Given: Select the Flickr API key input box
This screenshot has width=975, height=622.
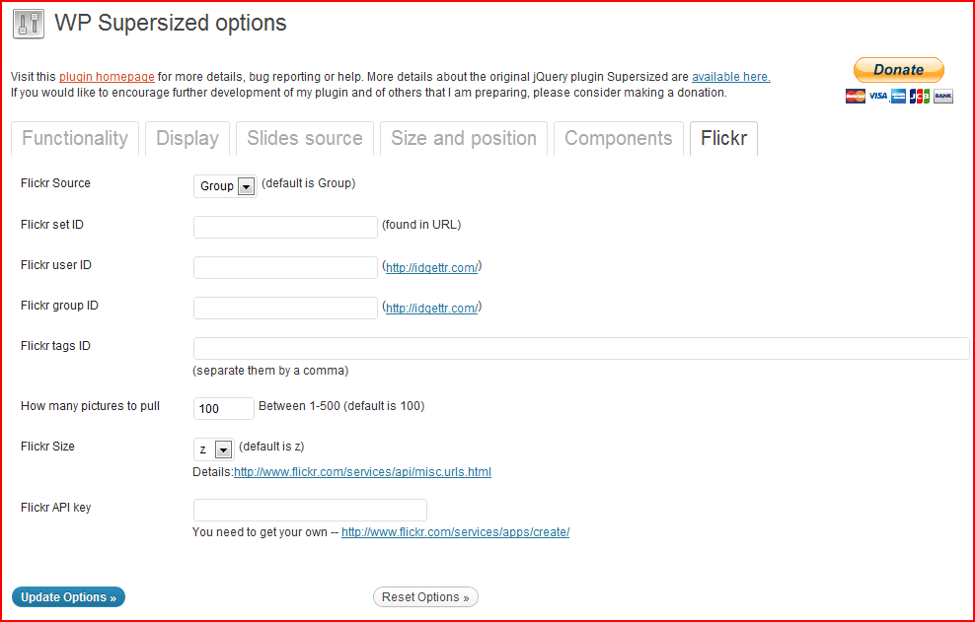Looking at the screenshot, I should tap(310, 510).
